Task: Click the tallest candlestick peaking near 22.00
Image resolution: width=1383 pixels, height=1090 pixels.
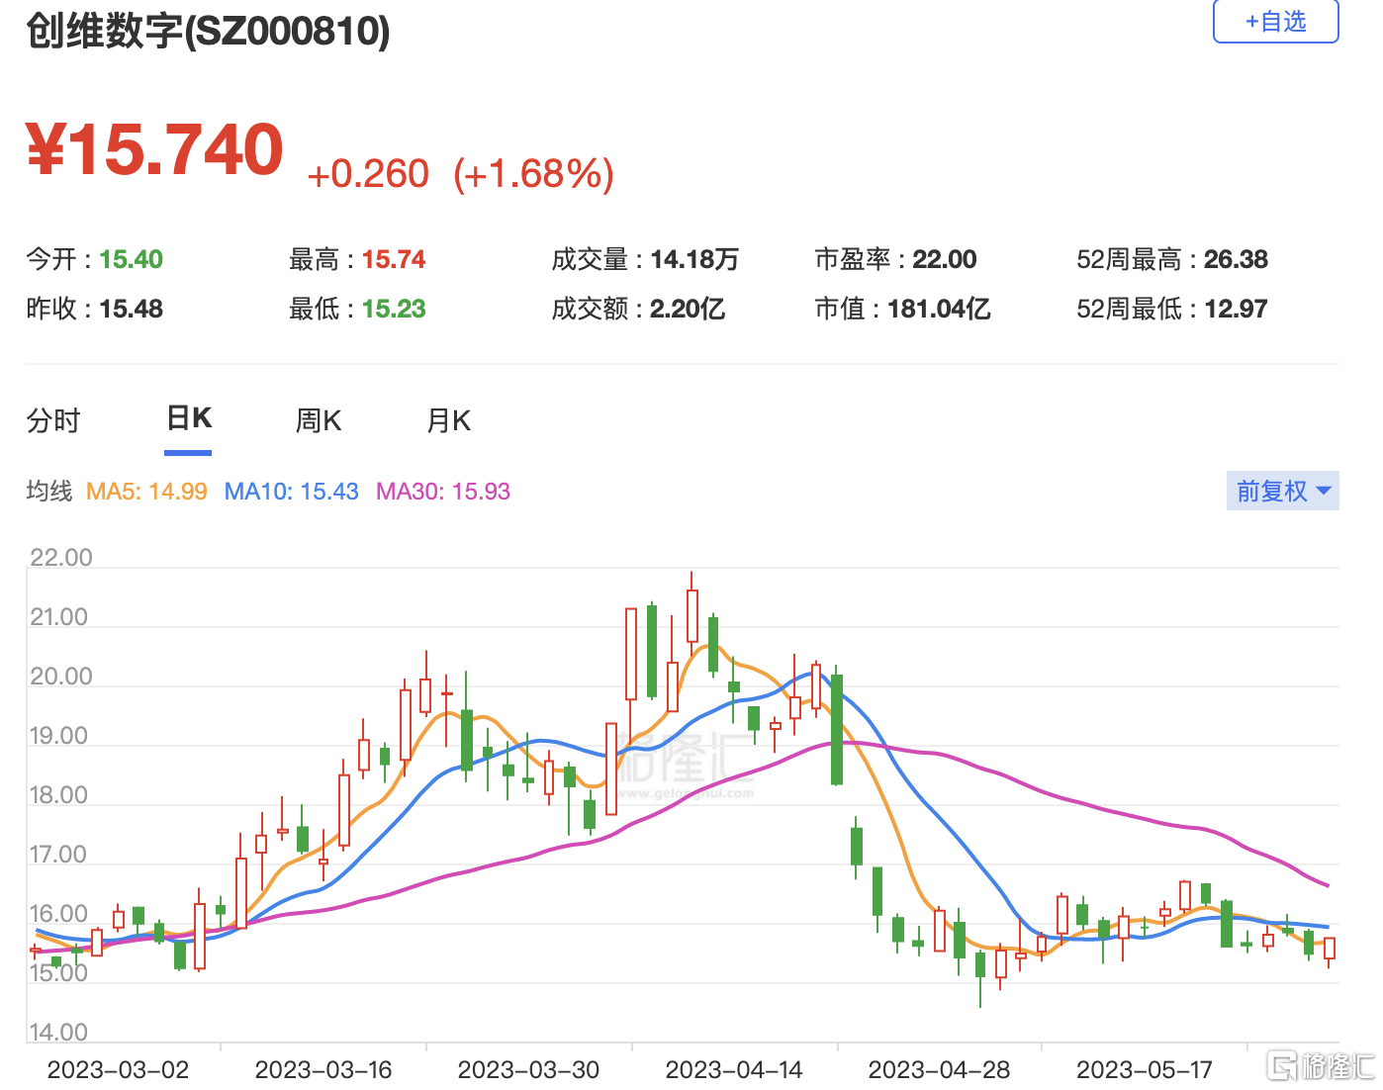Action: coord(691,613)
